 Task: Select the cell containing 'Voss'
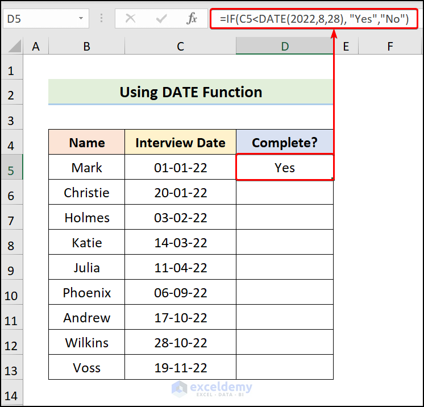pyautogui.click(x=86, y=367)
